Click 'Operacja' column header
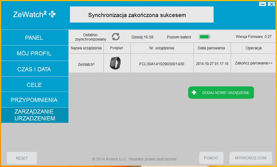The image size is (277, 167). tap(254, 48)
